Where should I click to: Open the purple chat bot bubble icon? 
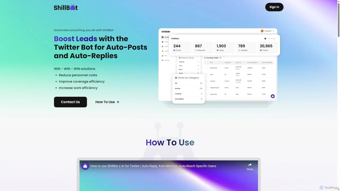point(273,96)
